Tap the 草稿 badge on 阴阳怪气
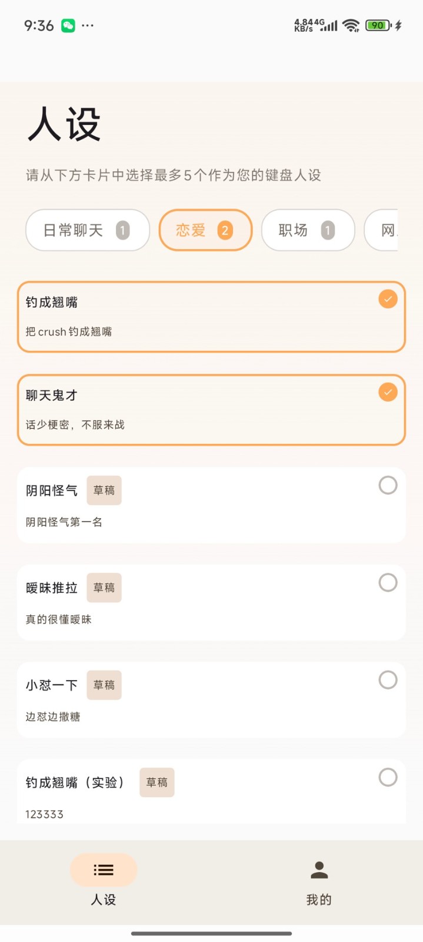This screenshot has height=942, width=423. click(104, 490)
